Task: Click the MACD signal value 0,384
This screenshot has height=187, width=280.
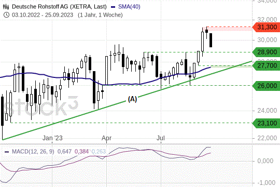Action: tap(81, 152)
